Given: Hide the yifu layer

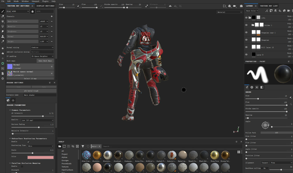Looking at the screenshot, I should [x=246, y=18].
